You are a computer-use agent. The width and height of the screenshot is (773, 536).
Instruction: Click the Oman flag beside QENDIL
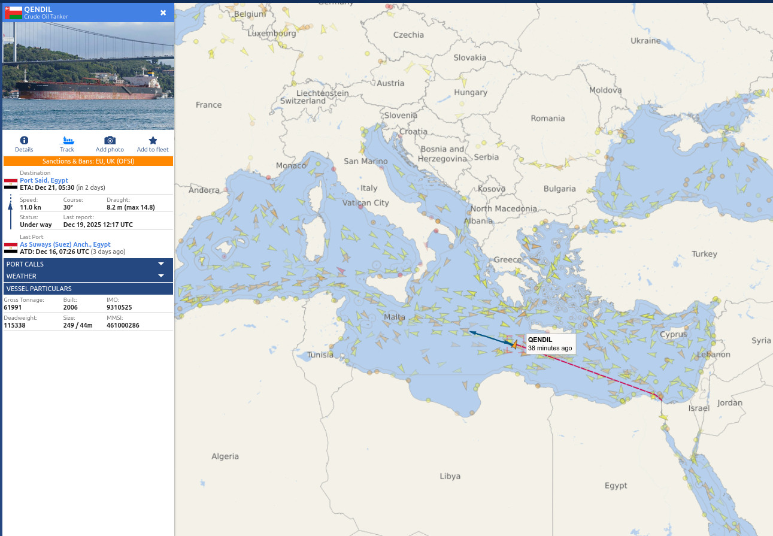click(x=13, y=13)
